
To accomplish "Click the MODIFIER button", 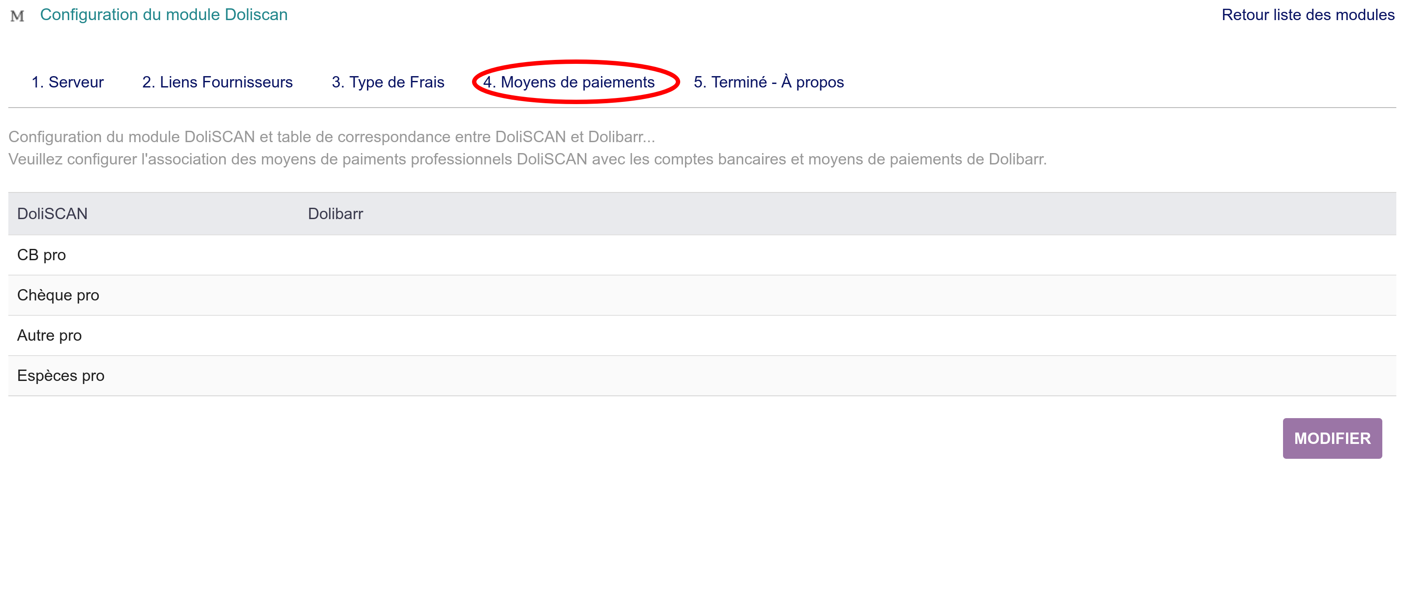I will (1332, 438).
